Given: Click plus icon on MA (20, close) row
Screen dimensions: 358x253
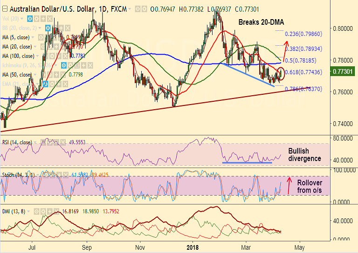Looking at the screenshot, I should click(x=56, y=47).
